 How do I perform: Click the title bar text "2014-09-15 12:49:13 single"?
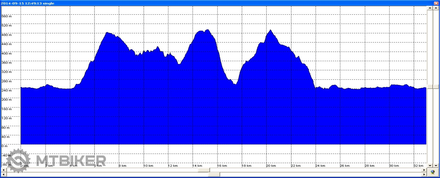(x=28, y=3)
